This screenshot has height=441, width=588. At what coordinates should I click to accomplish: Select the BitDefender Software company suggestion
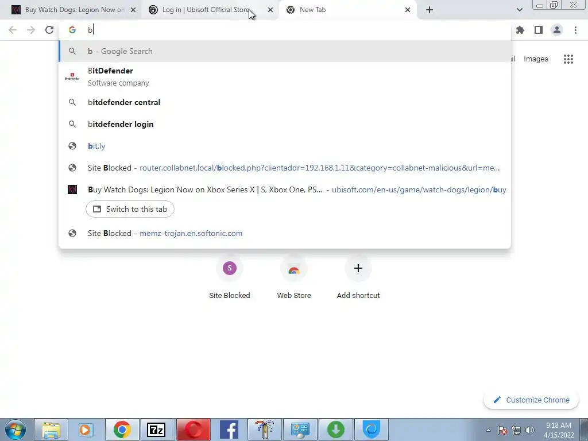[285, 76]
